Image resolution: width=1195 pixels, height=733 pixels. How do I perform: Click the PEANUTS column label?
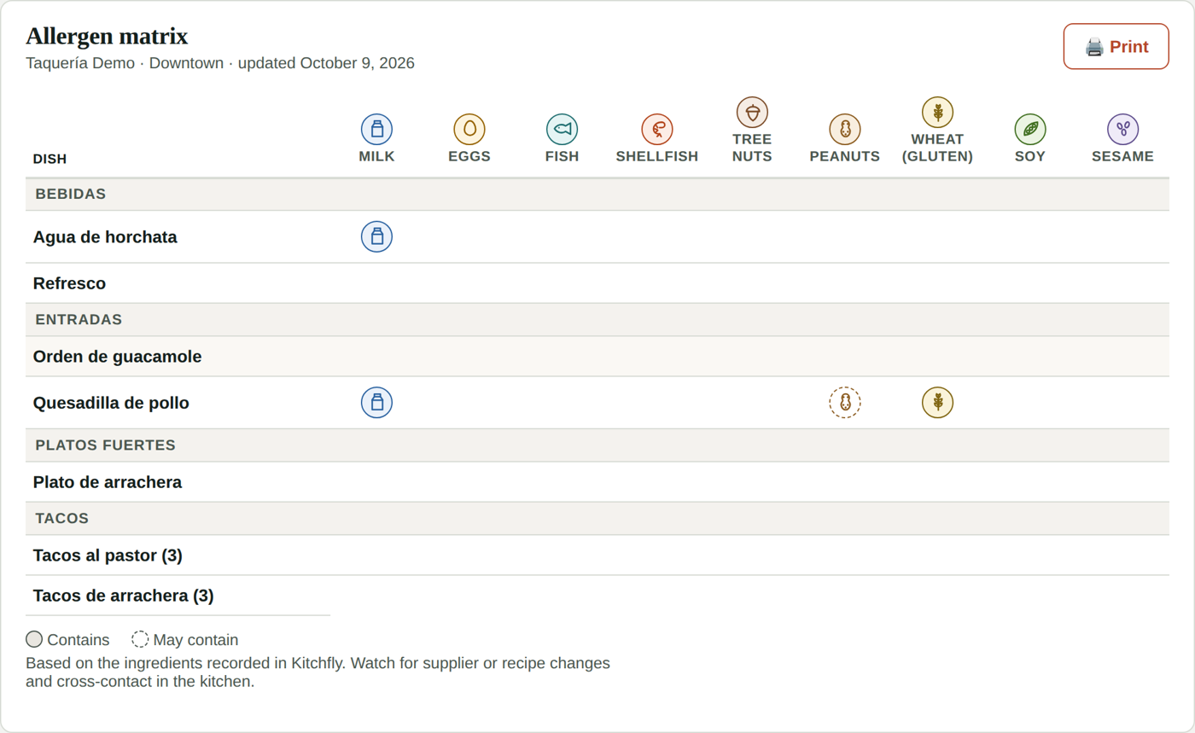pos(845,156)
